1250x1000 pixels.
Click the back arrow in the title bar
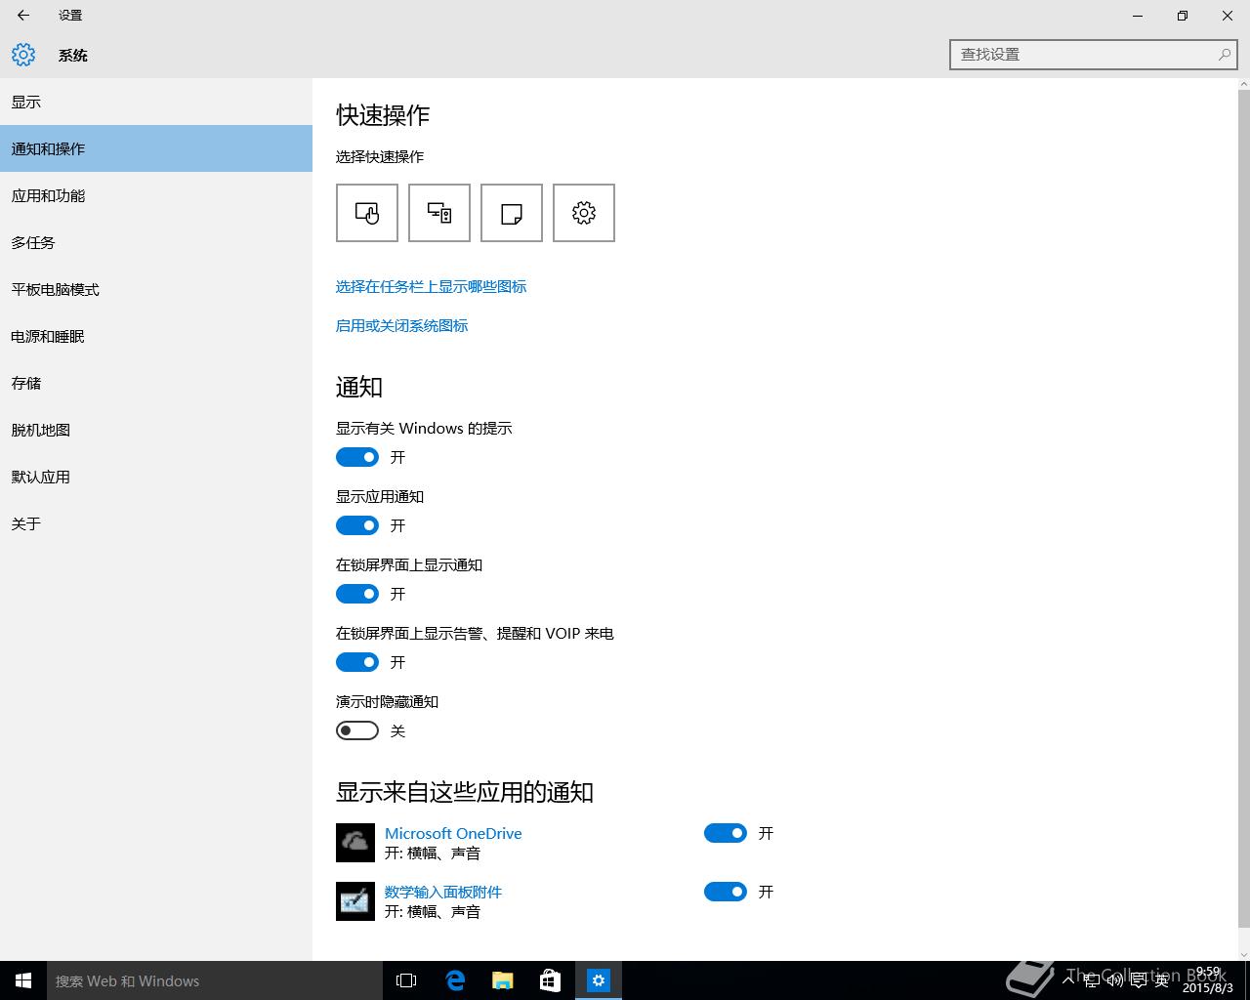pos(23,16)
